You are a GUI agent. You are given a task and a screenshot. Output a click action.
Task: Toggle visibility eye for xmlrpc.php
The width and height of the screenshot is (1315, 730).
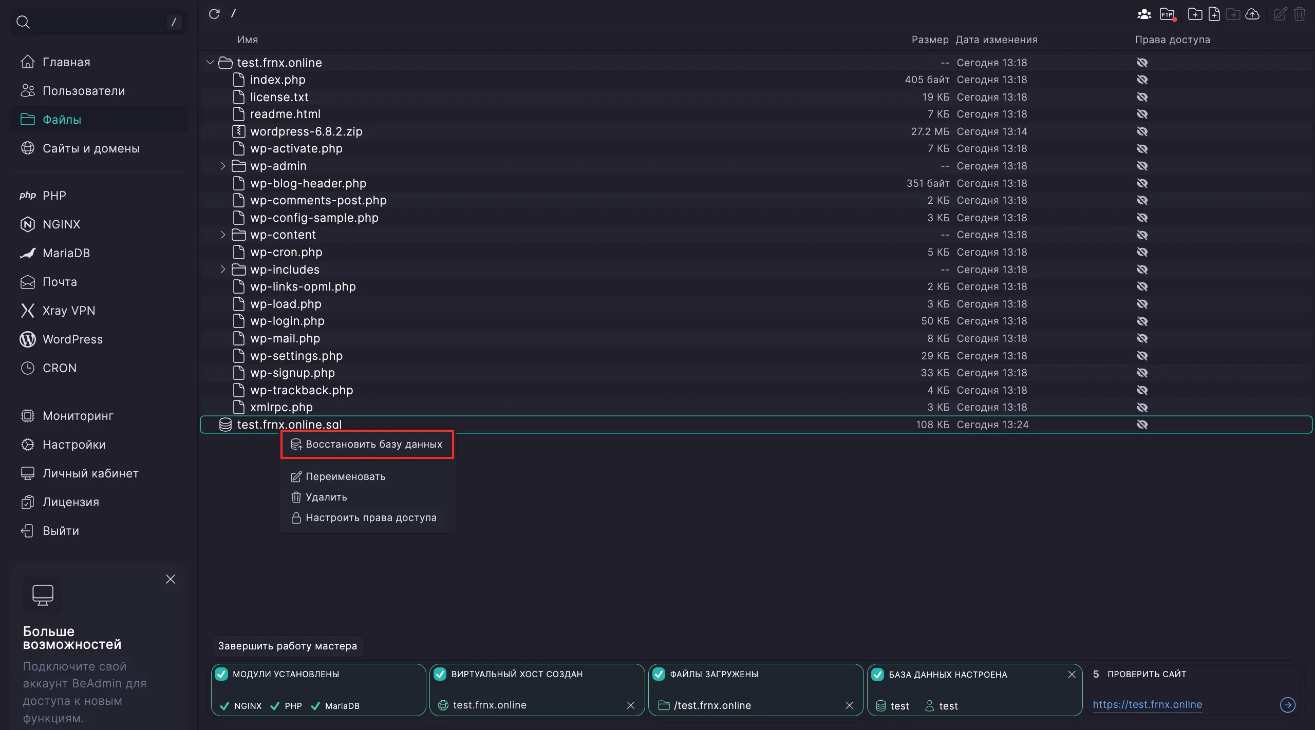click(x=1143, y=407)
